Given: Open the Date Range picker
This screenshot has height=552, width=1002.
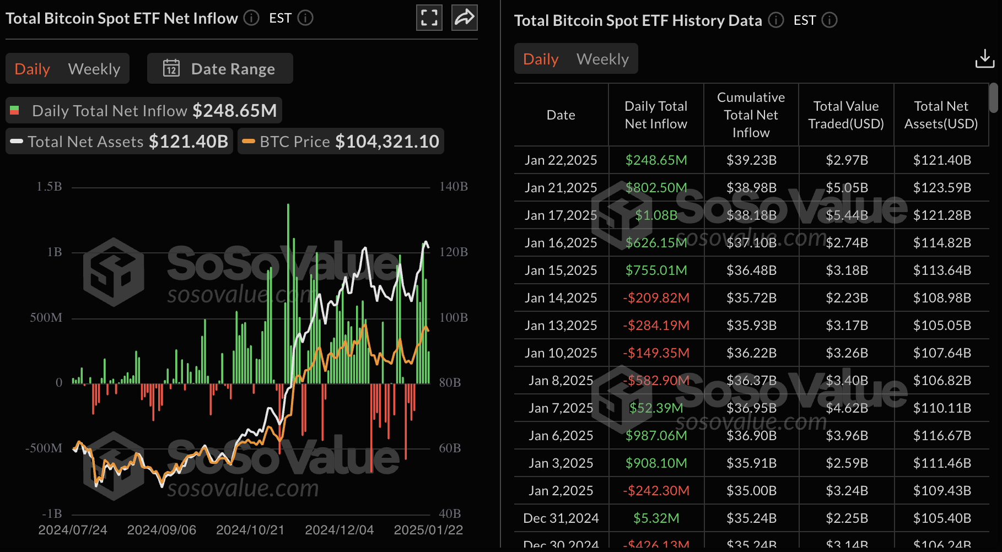Looking at the screenshot, I should coord(219,68).
